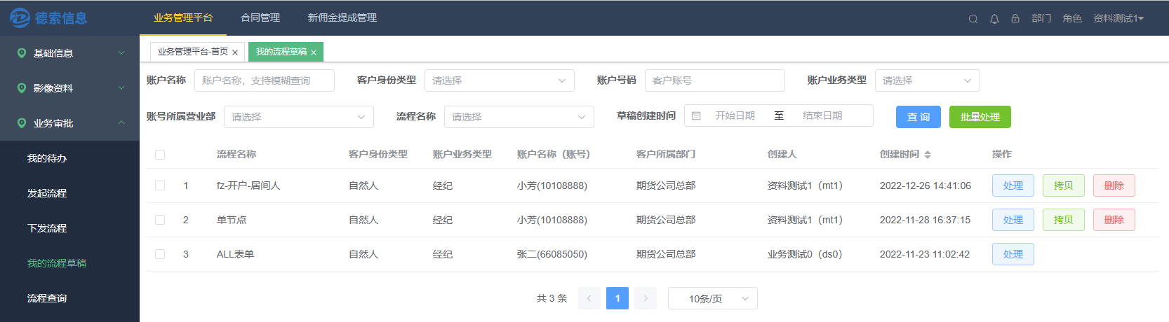
Task: Click the calendar icon in date range field
Action: [696, 115]
